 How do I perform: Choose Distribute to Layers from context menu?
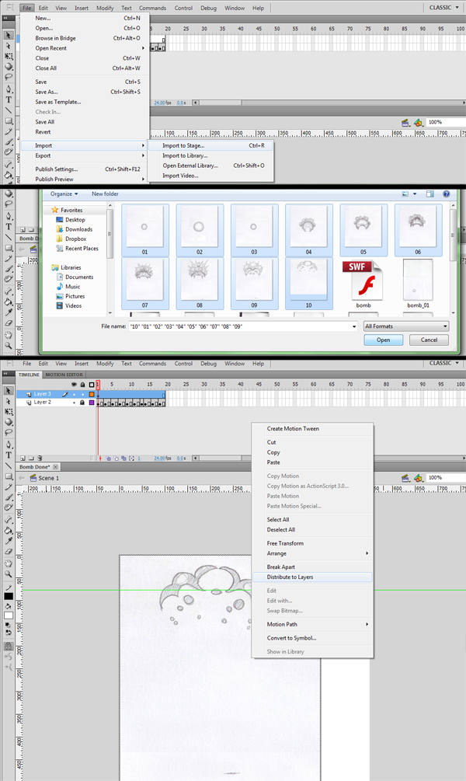(312, 577)
